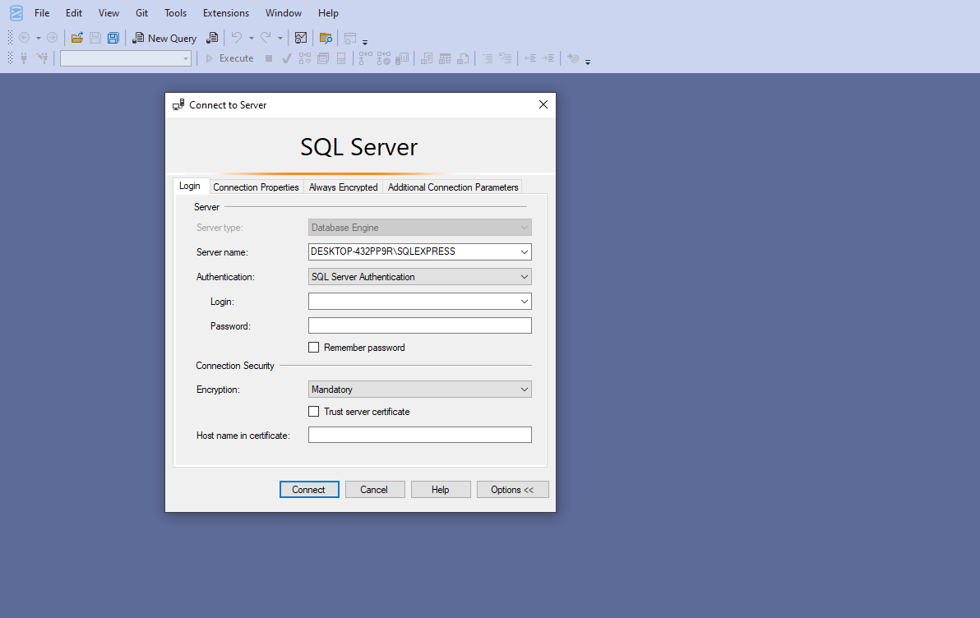
Task: Click the Undo arrow icon
Action: pyautogui.click(x=236, y=38)
